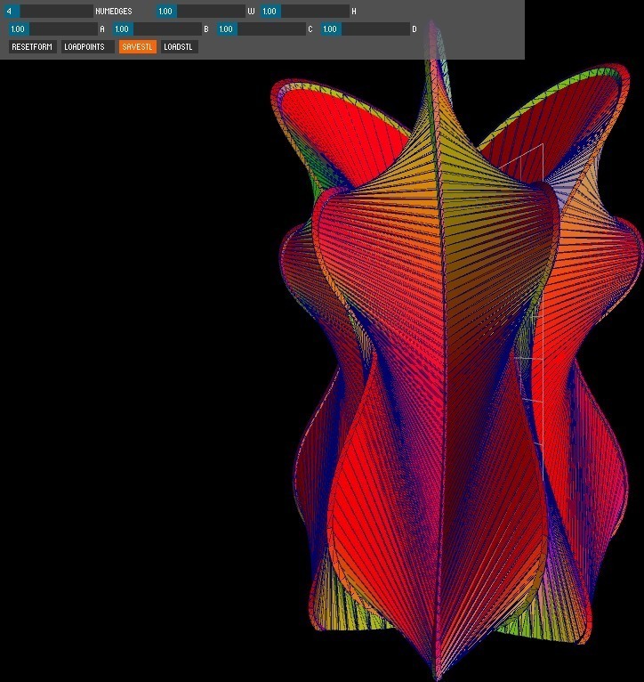Click the W slider bar
Screen dimensions: 644x682
(201, 12)
